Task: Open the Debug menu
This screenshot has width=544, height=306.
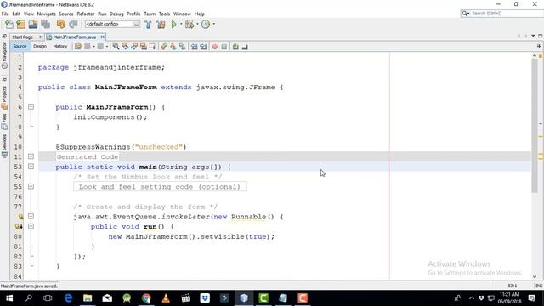Action: click(x=116, y=14)
